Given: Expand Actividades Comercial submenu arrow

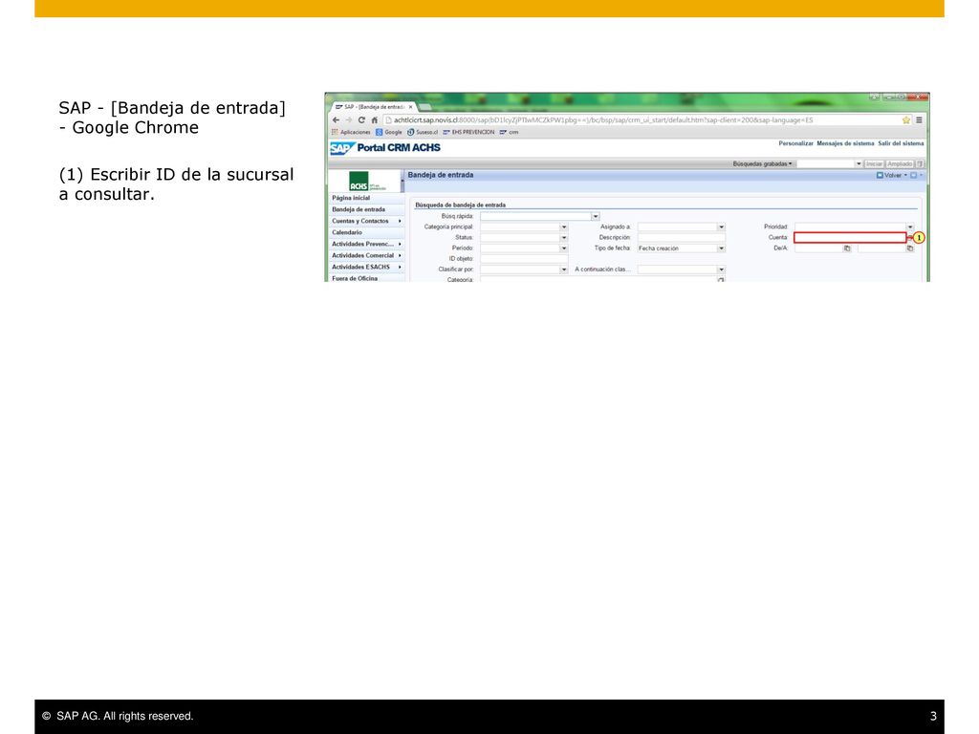Looking at the screenshot, I should (x=400, y=255).
